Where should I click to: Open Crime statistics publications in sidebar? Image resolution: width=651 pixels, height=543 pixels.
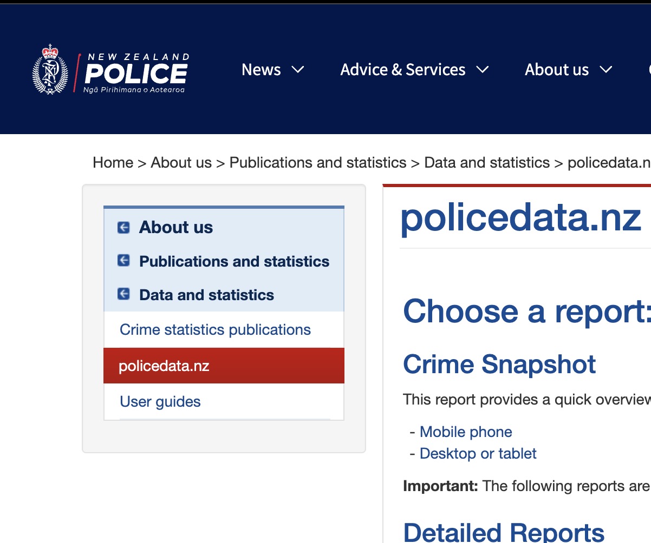click(215, 330)
